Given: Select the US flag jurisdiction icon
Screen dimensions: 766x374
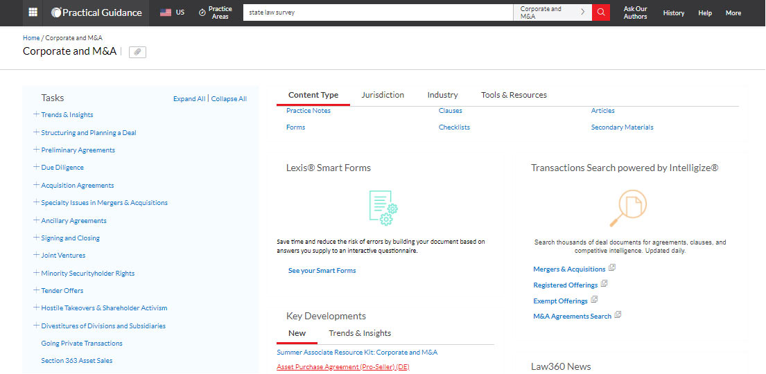Looking at the screenshot, I should pyautogui.click(x=166, y=12).
